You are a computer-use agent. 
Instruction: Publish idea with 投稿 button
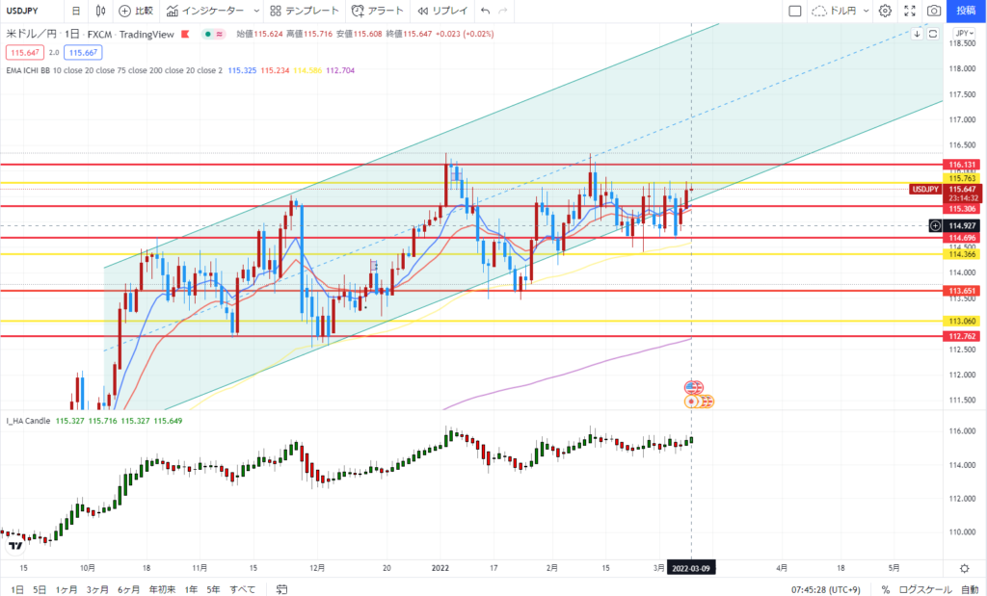click(966, 11)
